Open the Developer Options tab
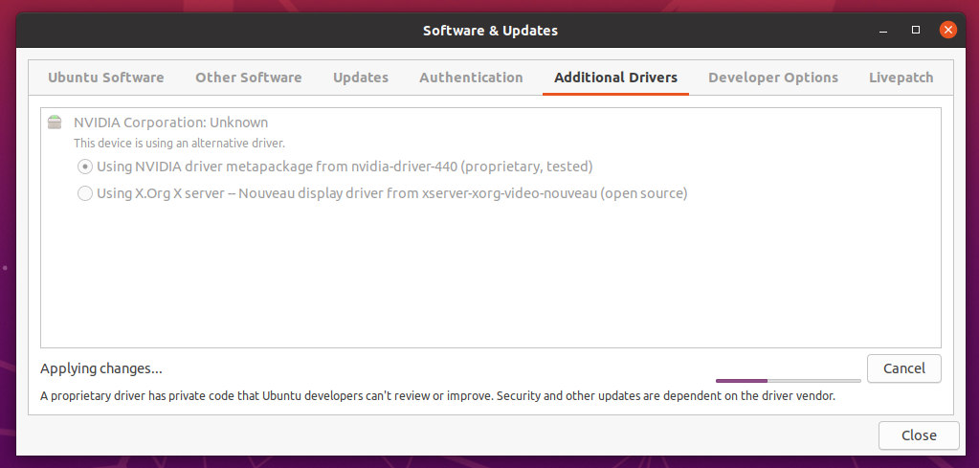This screenshot has height=468, width=979. (773, 78)
